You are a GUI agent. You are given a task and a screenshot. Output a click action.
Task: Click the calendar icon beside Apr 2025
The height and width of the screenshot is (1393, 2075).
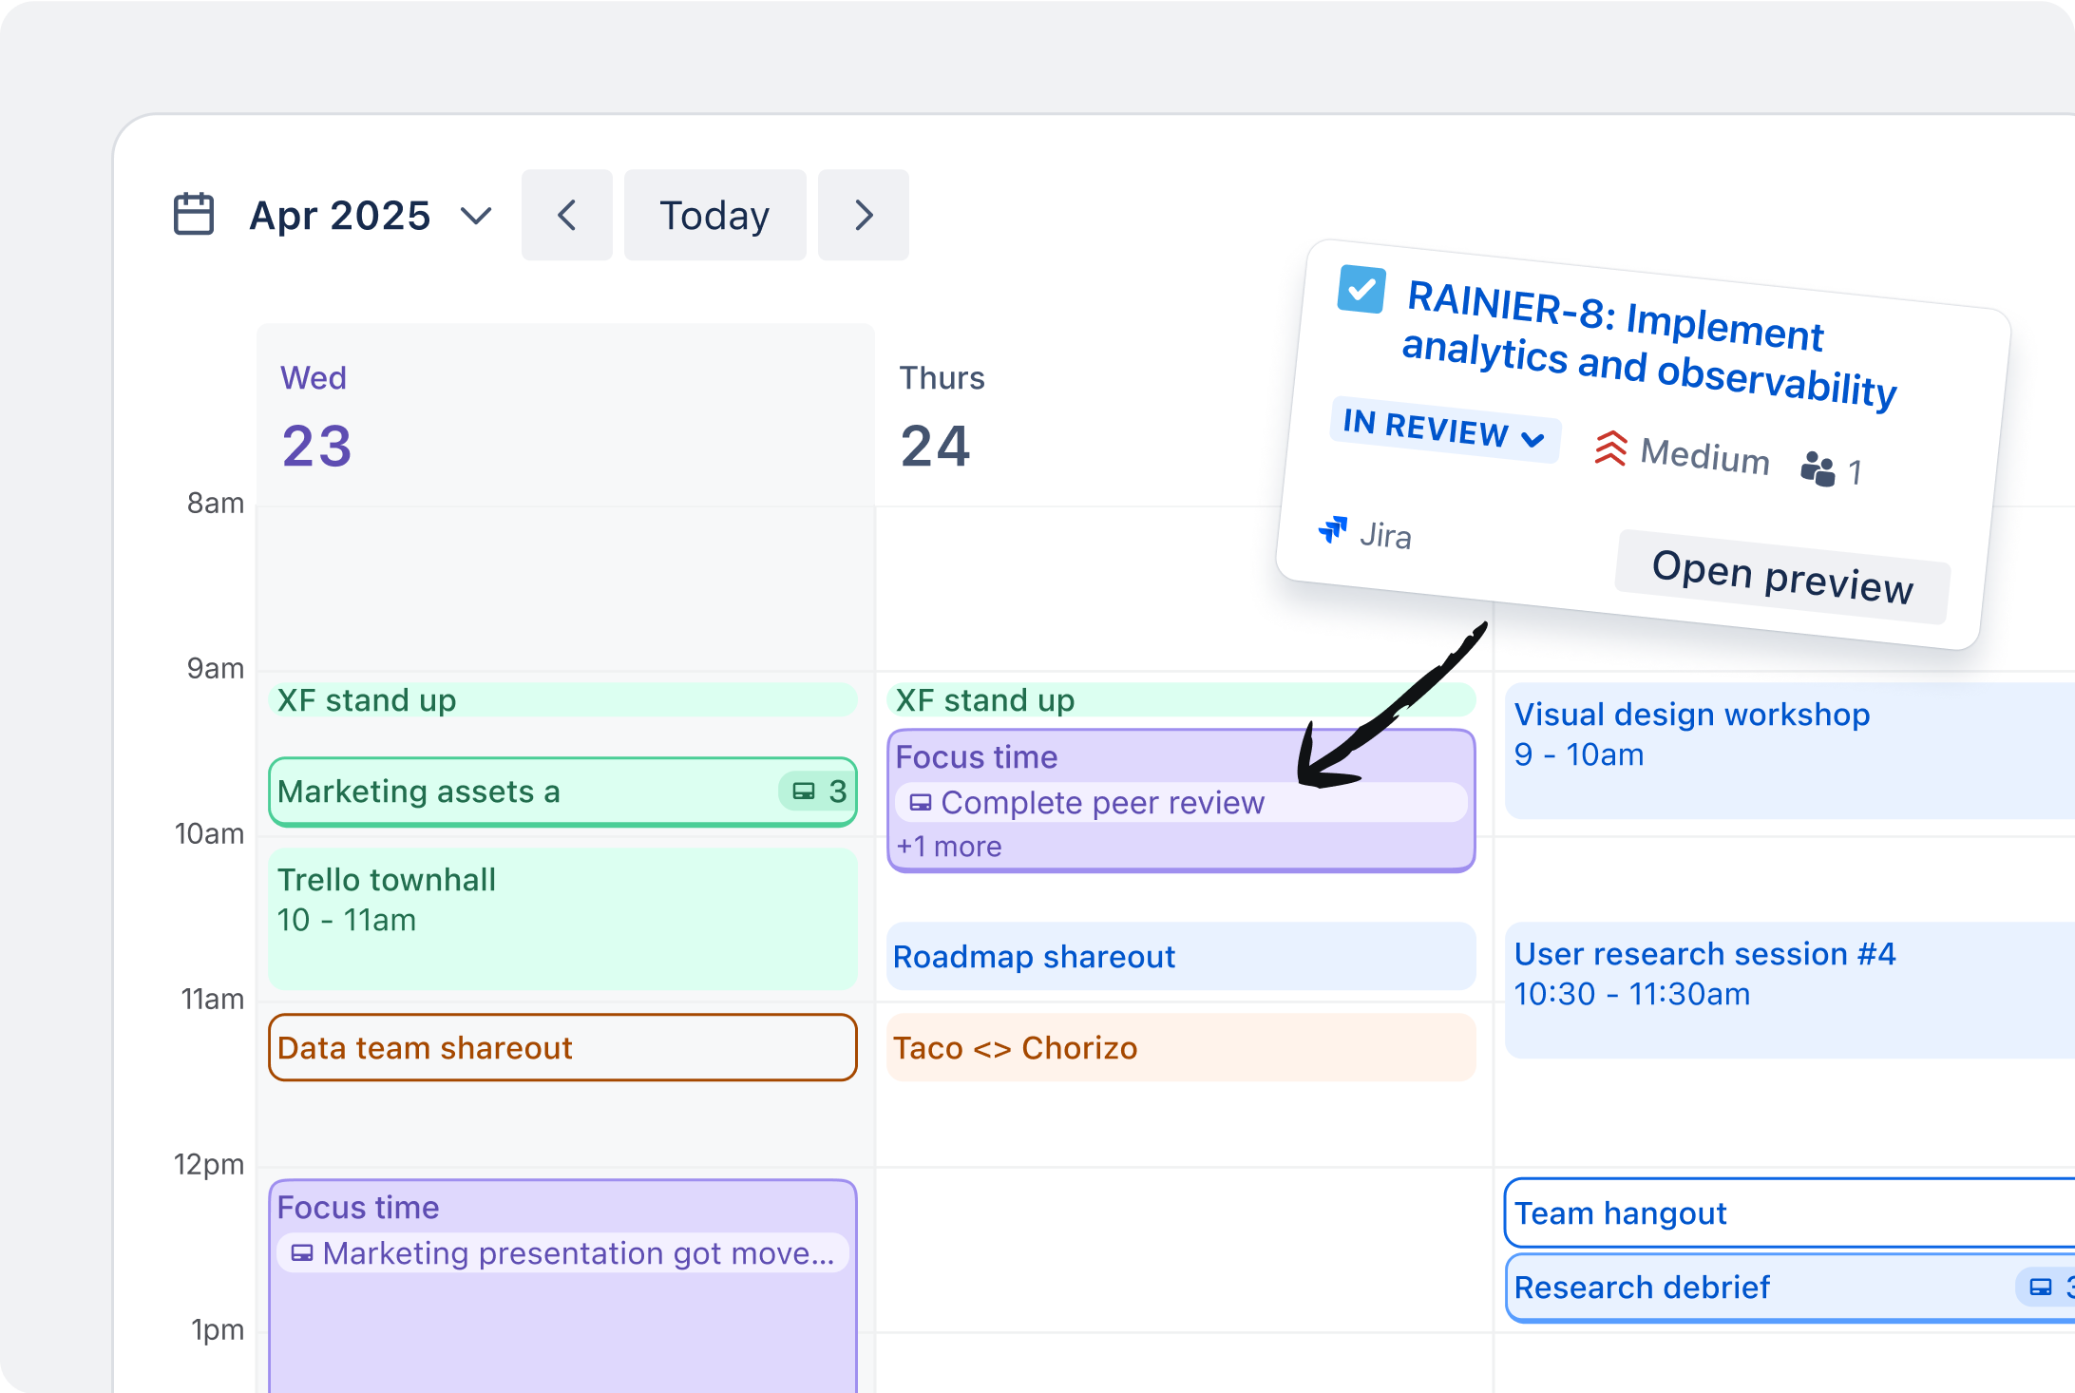pos(194,214)
